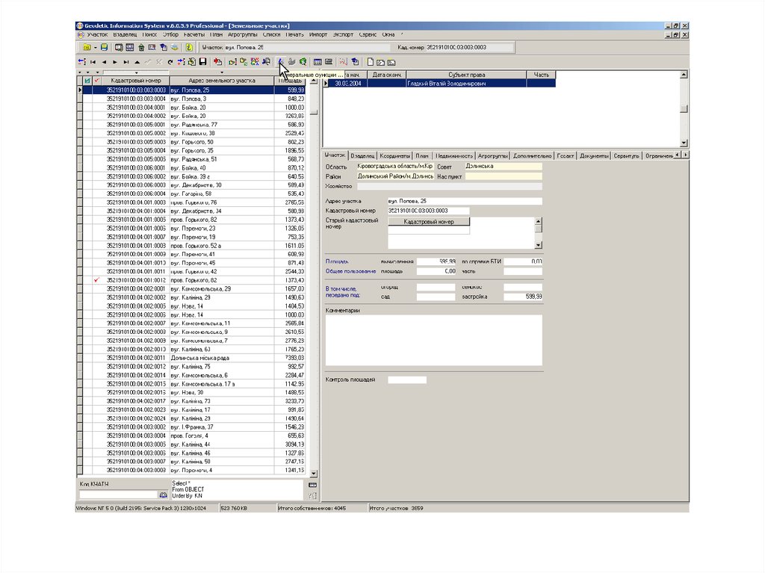Image resolution: width=765 pixels, height=573 pixels.
Task: Open the Расчеты menu
Action: click(x=194, y=34)
